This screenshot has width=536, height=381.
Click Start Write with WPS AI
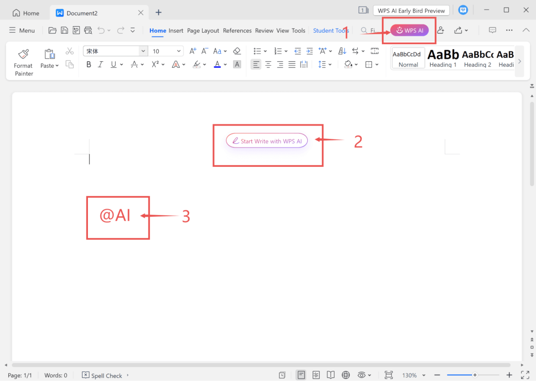(267, 141)
